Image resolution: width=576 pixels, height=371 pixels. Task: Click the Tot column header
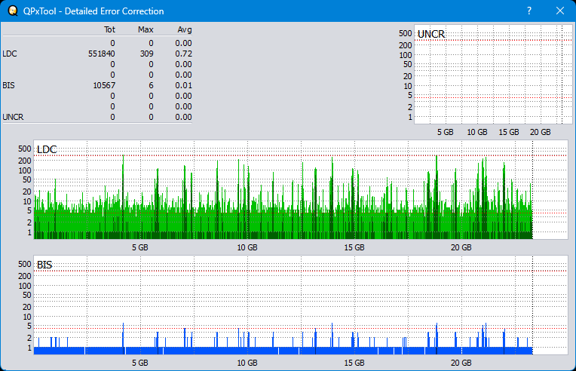tap(109, 29)
